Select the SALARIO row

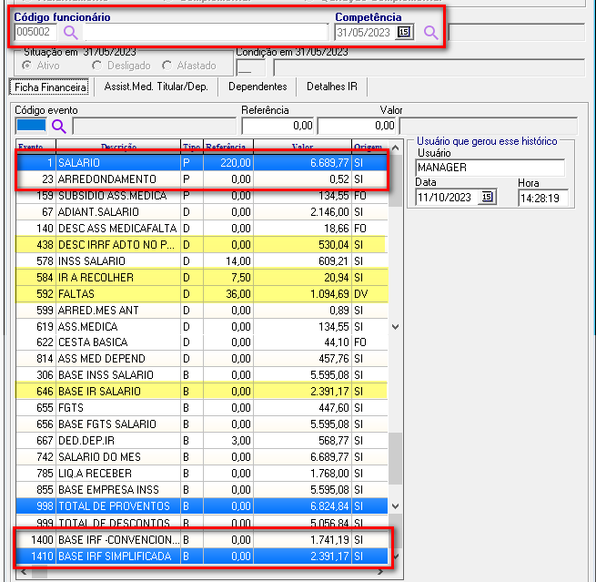tap(201, 163)
